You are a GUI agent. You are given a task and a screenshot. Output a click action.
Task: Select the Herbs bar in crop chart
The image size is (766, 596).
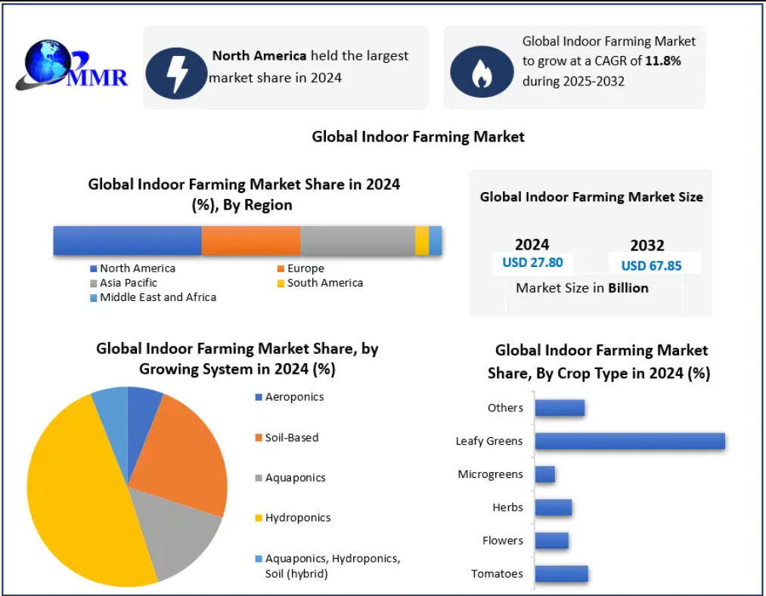(553, 508)
